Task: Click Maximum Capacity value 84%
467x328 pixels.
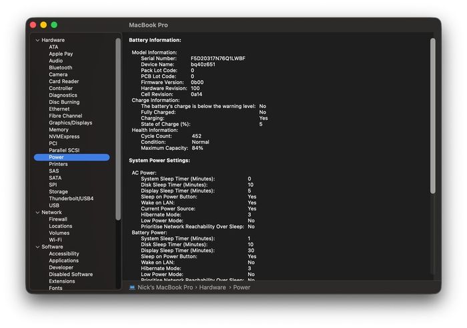Action: pyautogui.click(x=197, y=148)
